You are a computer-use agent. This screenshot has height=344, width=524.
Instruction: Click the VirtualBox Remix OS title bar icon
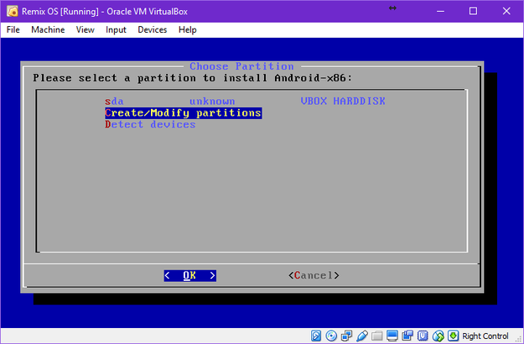point(13,11)
